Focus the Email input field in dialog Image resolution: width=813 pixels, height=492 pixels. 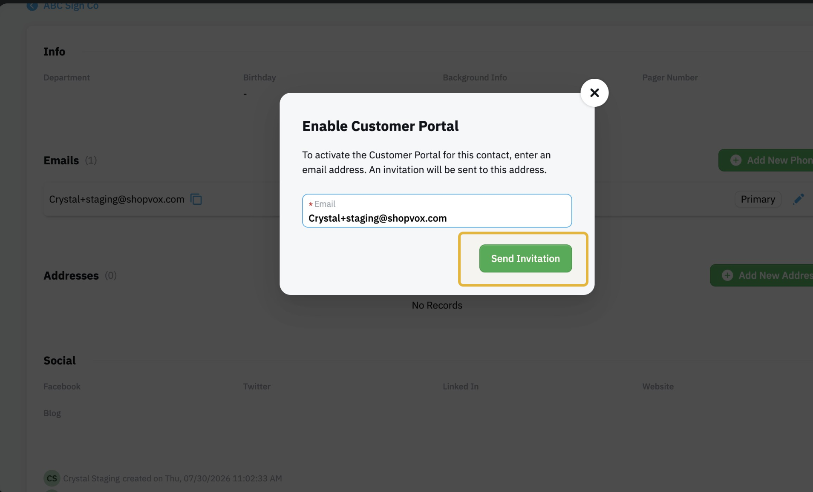[437, 211]
